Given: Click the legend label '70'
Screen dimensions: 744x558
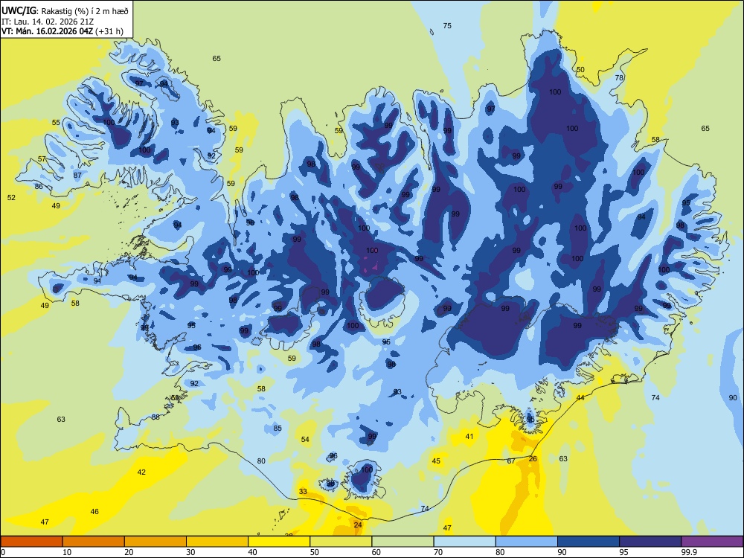Looking at the screenshot, I should click(x=438, y=552).
